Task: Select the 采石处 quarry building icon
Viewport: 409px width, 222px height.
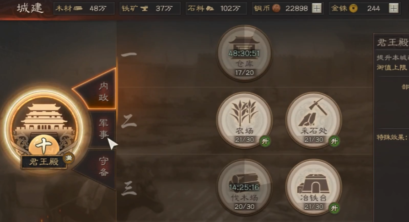Action: [x=314, y=120]
